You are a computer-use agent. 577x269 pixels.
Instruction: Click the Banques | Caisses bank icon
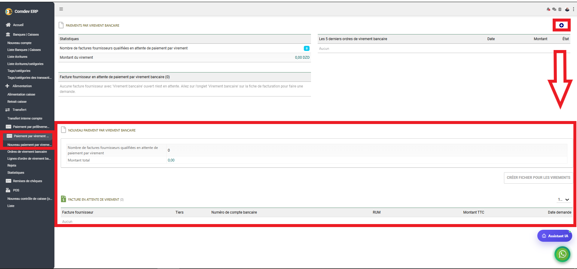(x=8, y=34)
